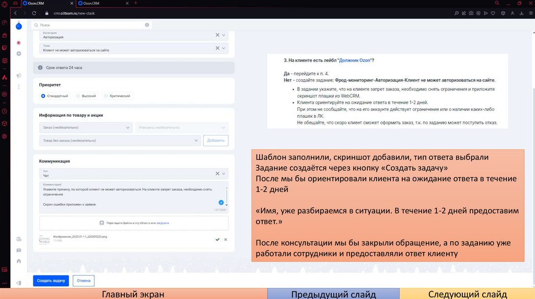Click the Создать задачу button

point(51,281)
